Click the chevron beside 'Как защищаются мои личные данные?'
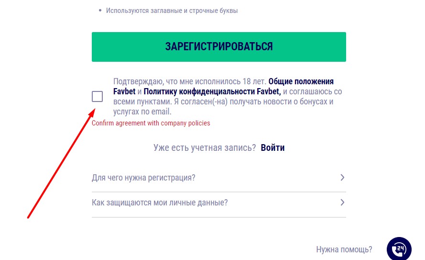 coord(342,203)
